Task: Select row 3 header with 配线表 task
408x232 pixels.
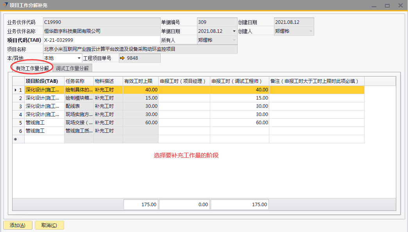Action: [x=18, y=106]
